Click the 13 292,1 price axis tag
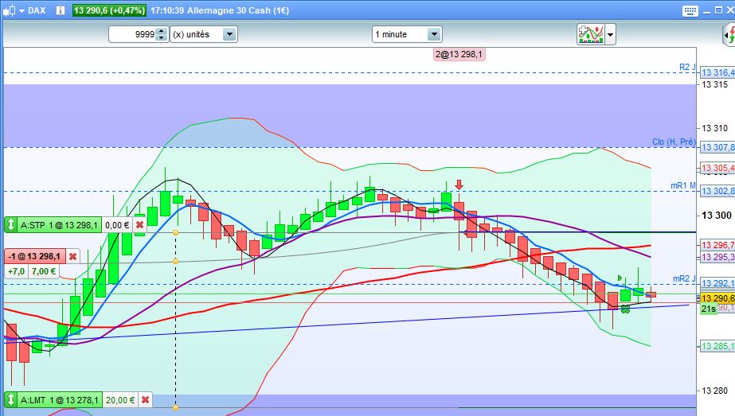735x416 pixels. (x=717, y=283)
